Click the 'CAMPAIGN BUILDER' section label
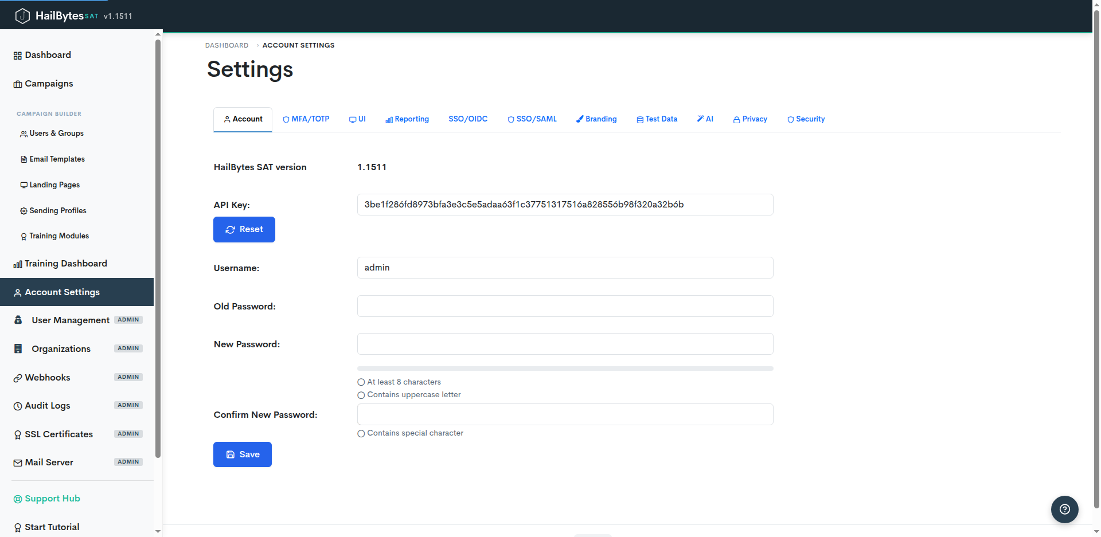Image resolution: width=1101 pixels, height=537 pixels. (x=49, y=114)
